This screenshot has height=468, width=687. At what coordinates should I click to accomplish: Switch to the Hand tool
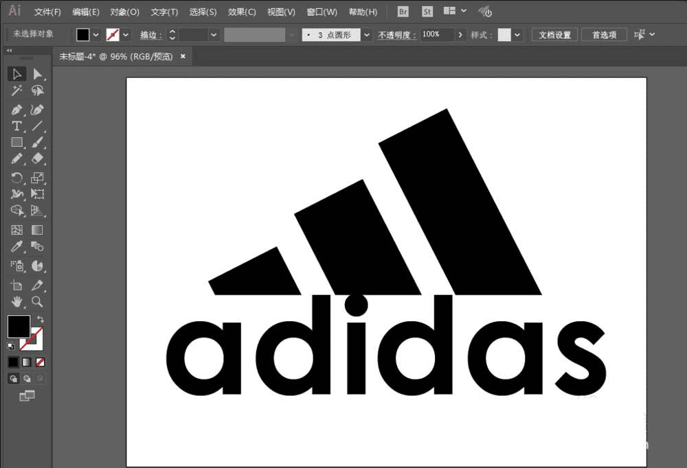click(x=16, y=301)
